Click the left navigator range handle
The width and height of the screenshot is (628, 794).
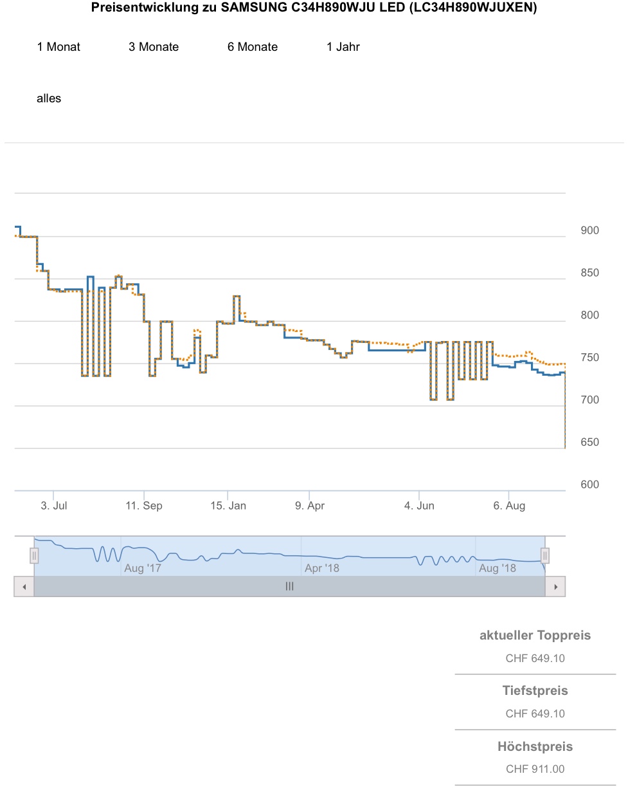click(x=34, y=555)
